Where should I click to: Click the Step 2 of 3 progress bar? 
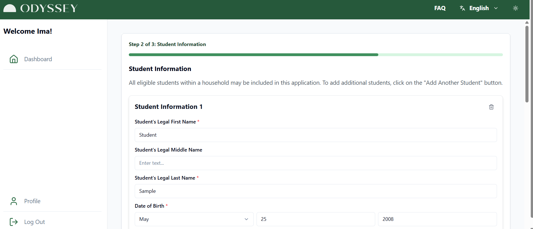click(x=316, y=55)
